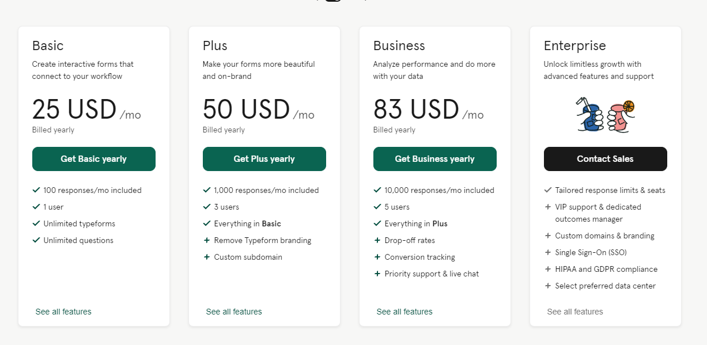Open See all features under Basic plan
Image resolution: width=707 pixels, height=345 pixels.
point(63,312)
